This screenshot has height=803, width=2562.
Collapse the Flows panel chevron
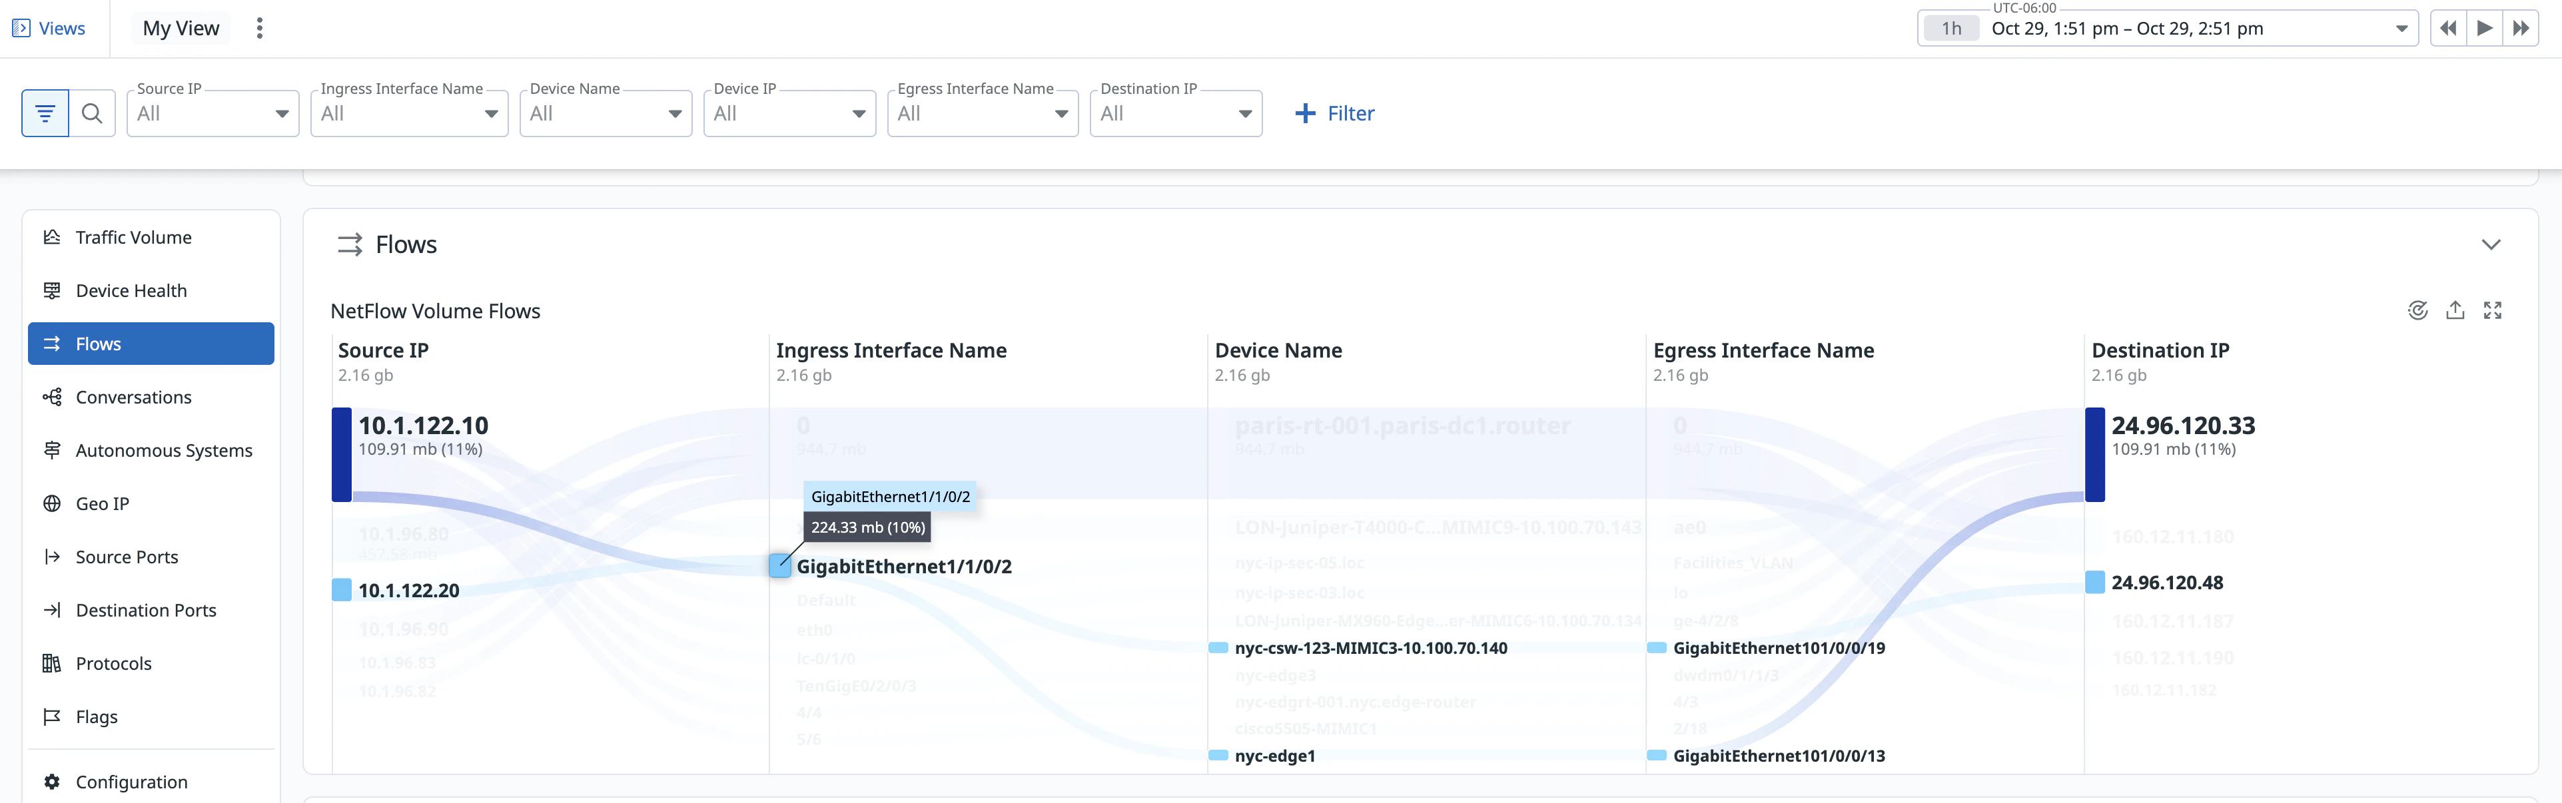coord(2491,244)
